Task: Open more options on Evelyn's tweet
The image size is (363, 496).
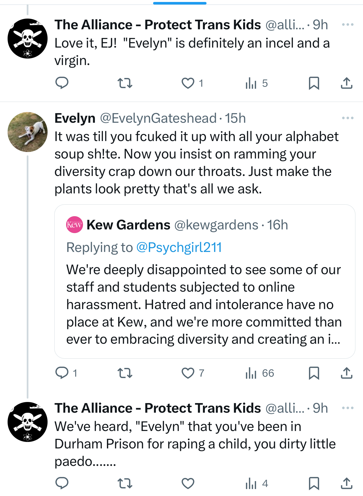Action: (348, 118)
